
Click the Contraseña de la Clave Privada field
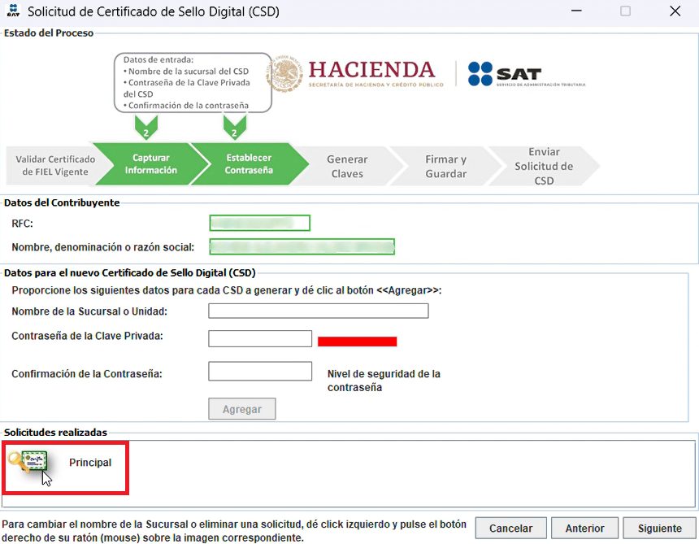tap(260, 338)
